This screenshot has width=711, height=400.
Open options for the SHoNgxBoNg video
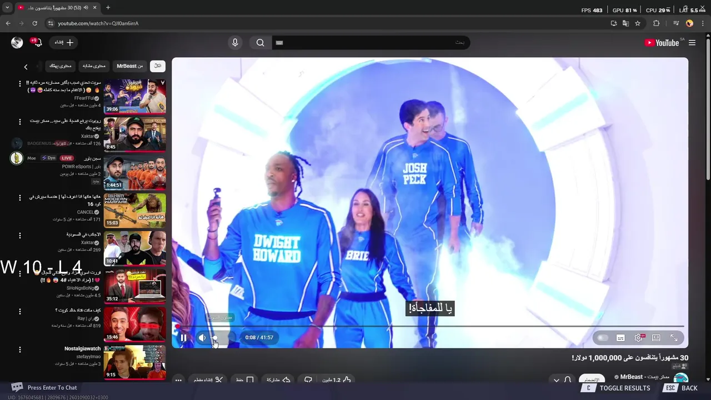(x=20, y=273)
